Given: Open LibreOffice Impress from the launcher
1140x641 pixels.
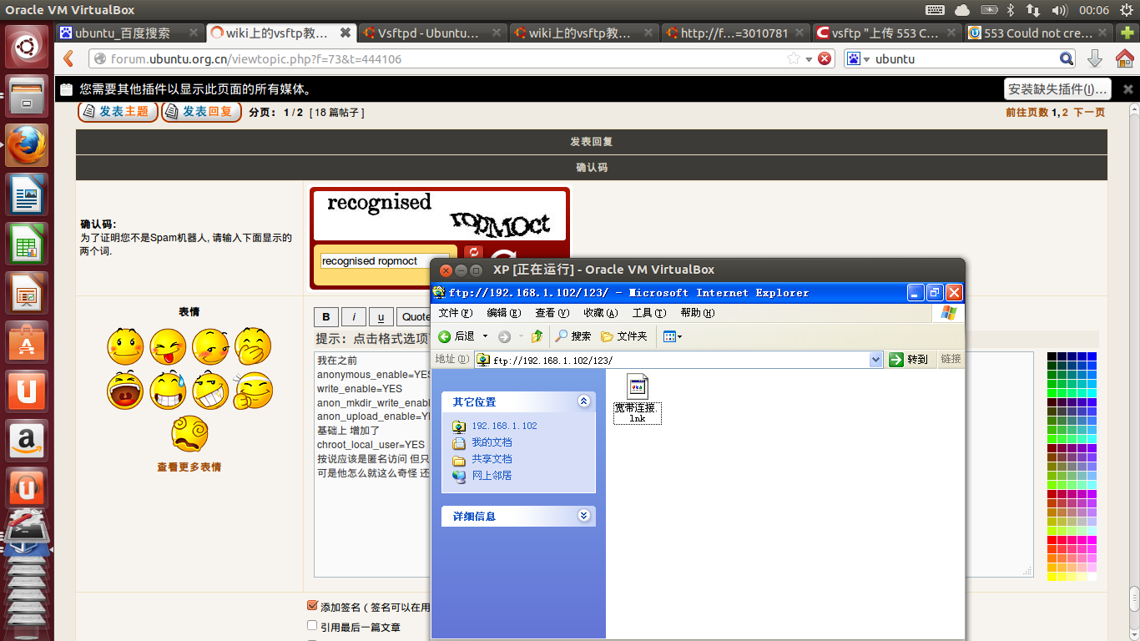Looking at the screenshot, I should pyautogui.click(x=27, y=294).
